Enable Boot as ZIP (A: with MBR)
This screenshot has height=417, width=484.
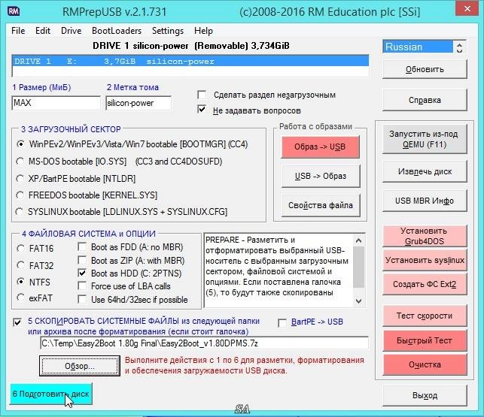click(82, 260)
